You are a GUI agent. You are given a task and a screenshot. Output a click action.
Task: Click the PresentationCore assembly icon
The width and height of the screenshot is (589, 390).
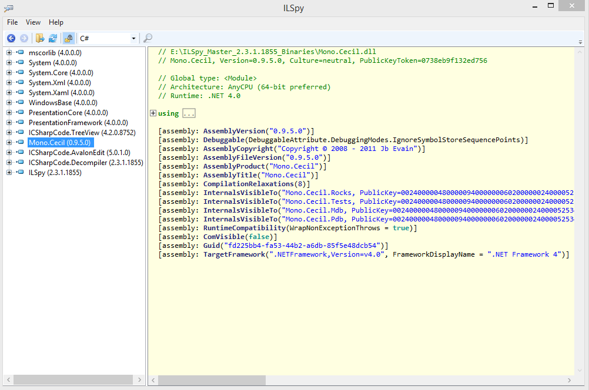(20, 112)
